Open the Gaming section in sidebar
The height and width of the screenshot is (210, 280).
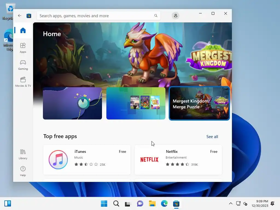click(x=23, y=65)
